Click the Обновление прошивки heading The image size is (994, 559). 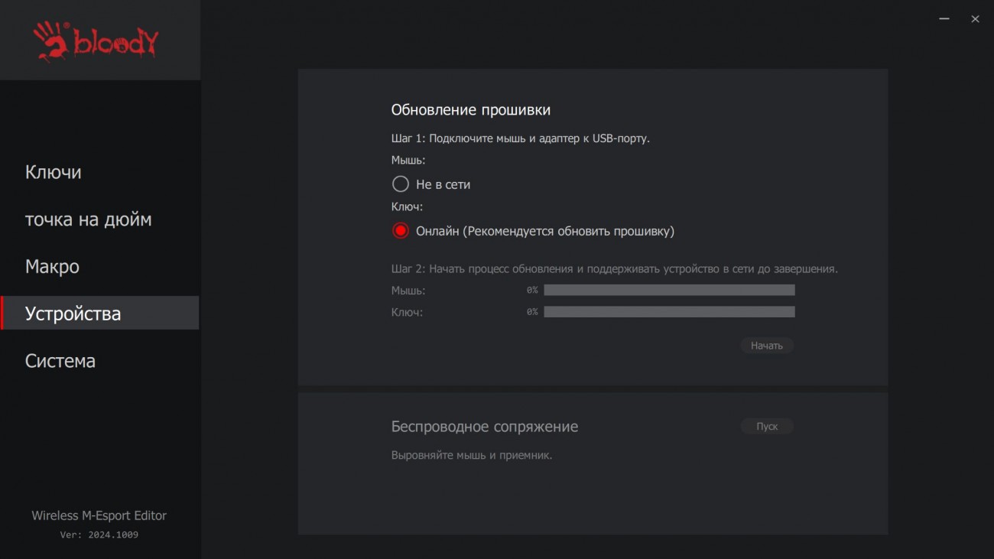coord(470,110)
